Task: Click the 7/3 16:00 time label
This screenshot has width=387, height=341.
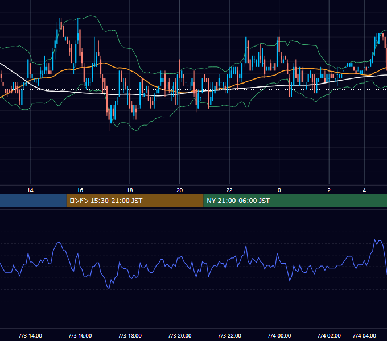Action: pos(80,335)
